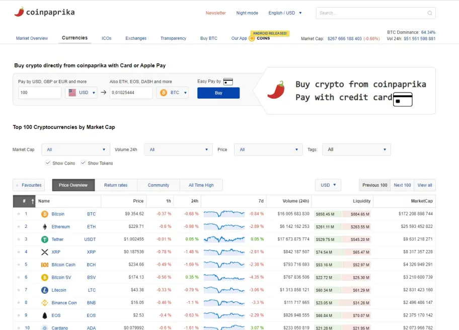Screen dimensions: 459x330
Task: Favourite Litecoin with its star icon
Action: [x=19, y=290]
